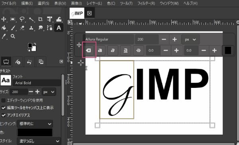239x145 pixels.
Task: Select the Paths tool
Action: 49,28
